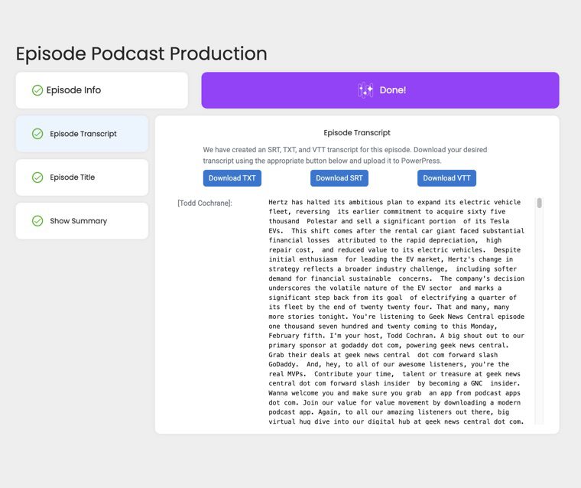The image size is (581, 488).
Task: Click the green checkmark beside Episode Transcript
Action: (37, 134)
